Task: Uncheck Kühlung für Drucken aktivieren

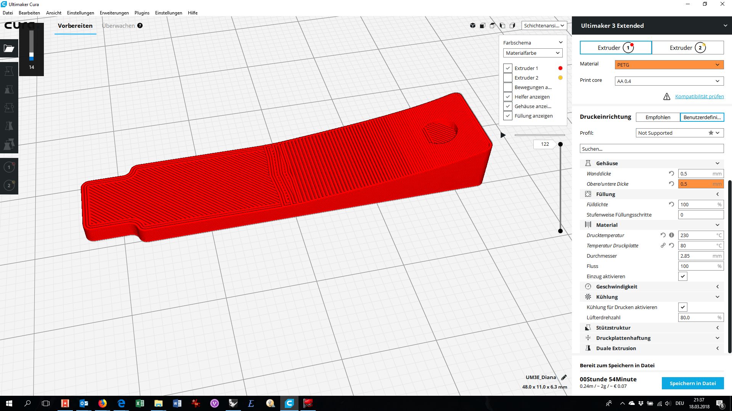Action: 683,307
